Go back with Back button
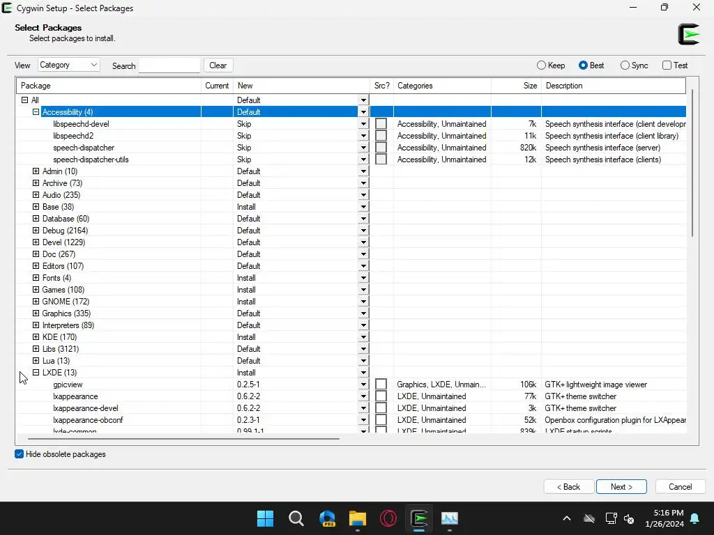714x535 pixels. 569,487
